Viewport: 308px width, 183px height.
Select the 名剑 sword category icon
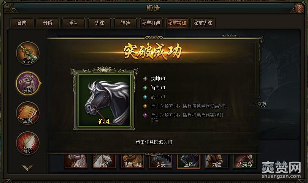28,53
